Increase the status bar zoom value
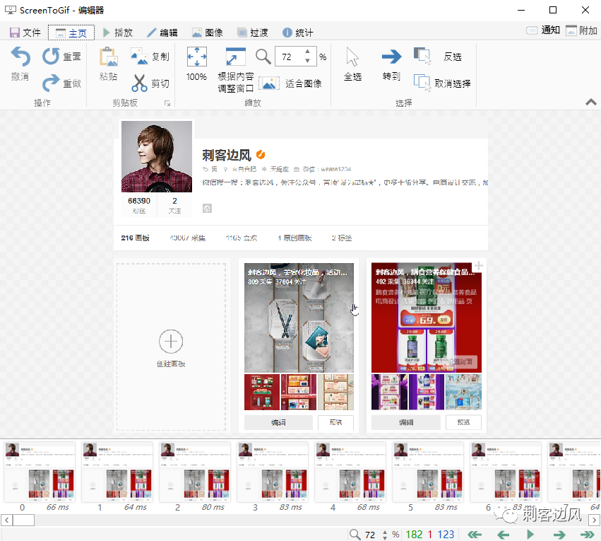 (x=385, y=532)
